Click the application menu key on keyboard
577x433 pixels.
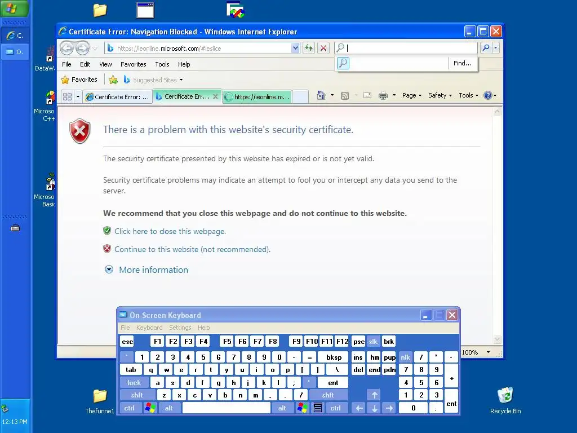point(318,408)
